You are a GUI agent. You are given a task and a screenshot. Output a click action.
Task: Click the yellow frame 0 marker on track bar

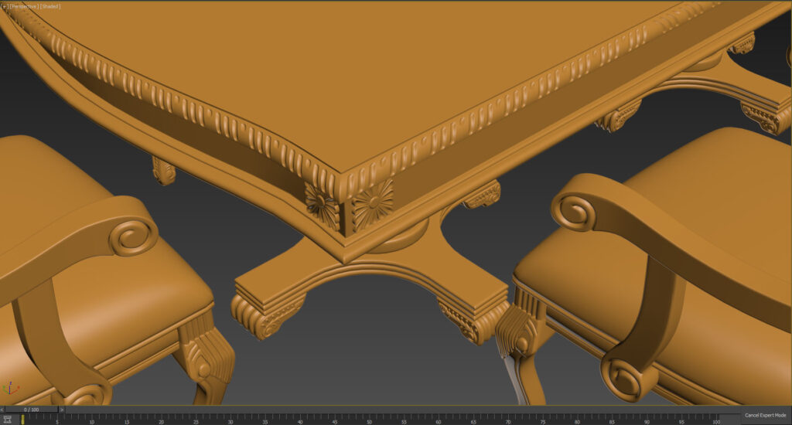(22, 419)
